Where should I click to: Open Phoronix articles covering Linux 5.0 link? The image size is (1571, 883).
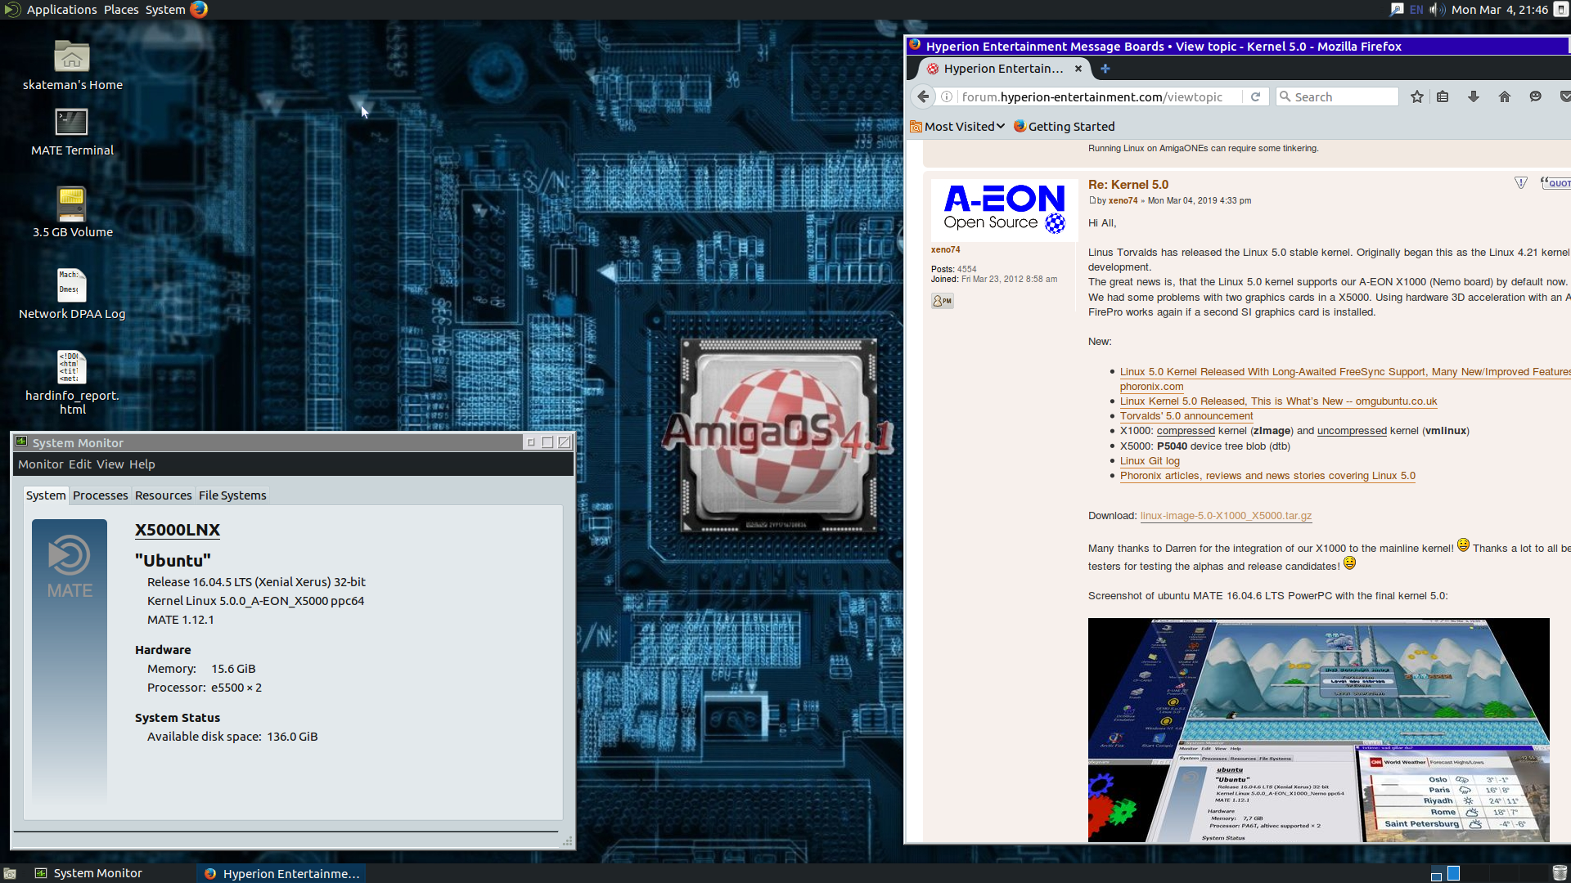[x=1267, y=476]
